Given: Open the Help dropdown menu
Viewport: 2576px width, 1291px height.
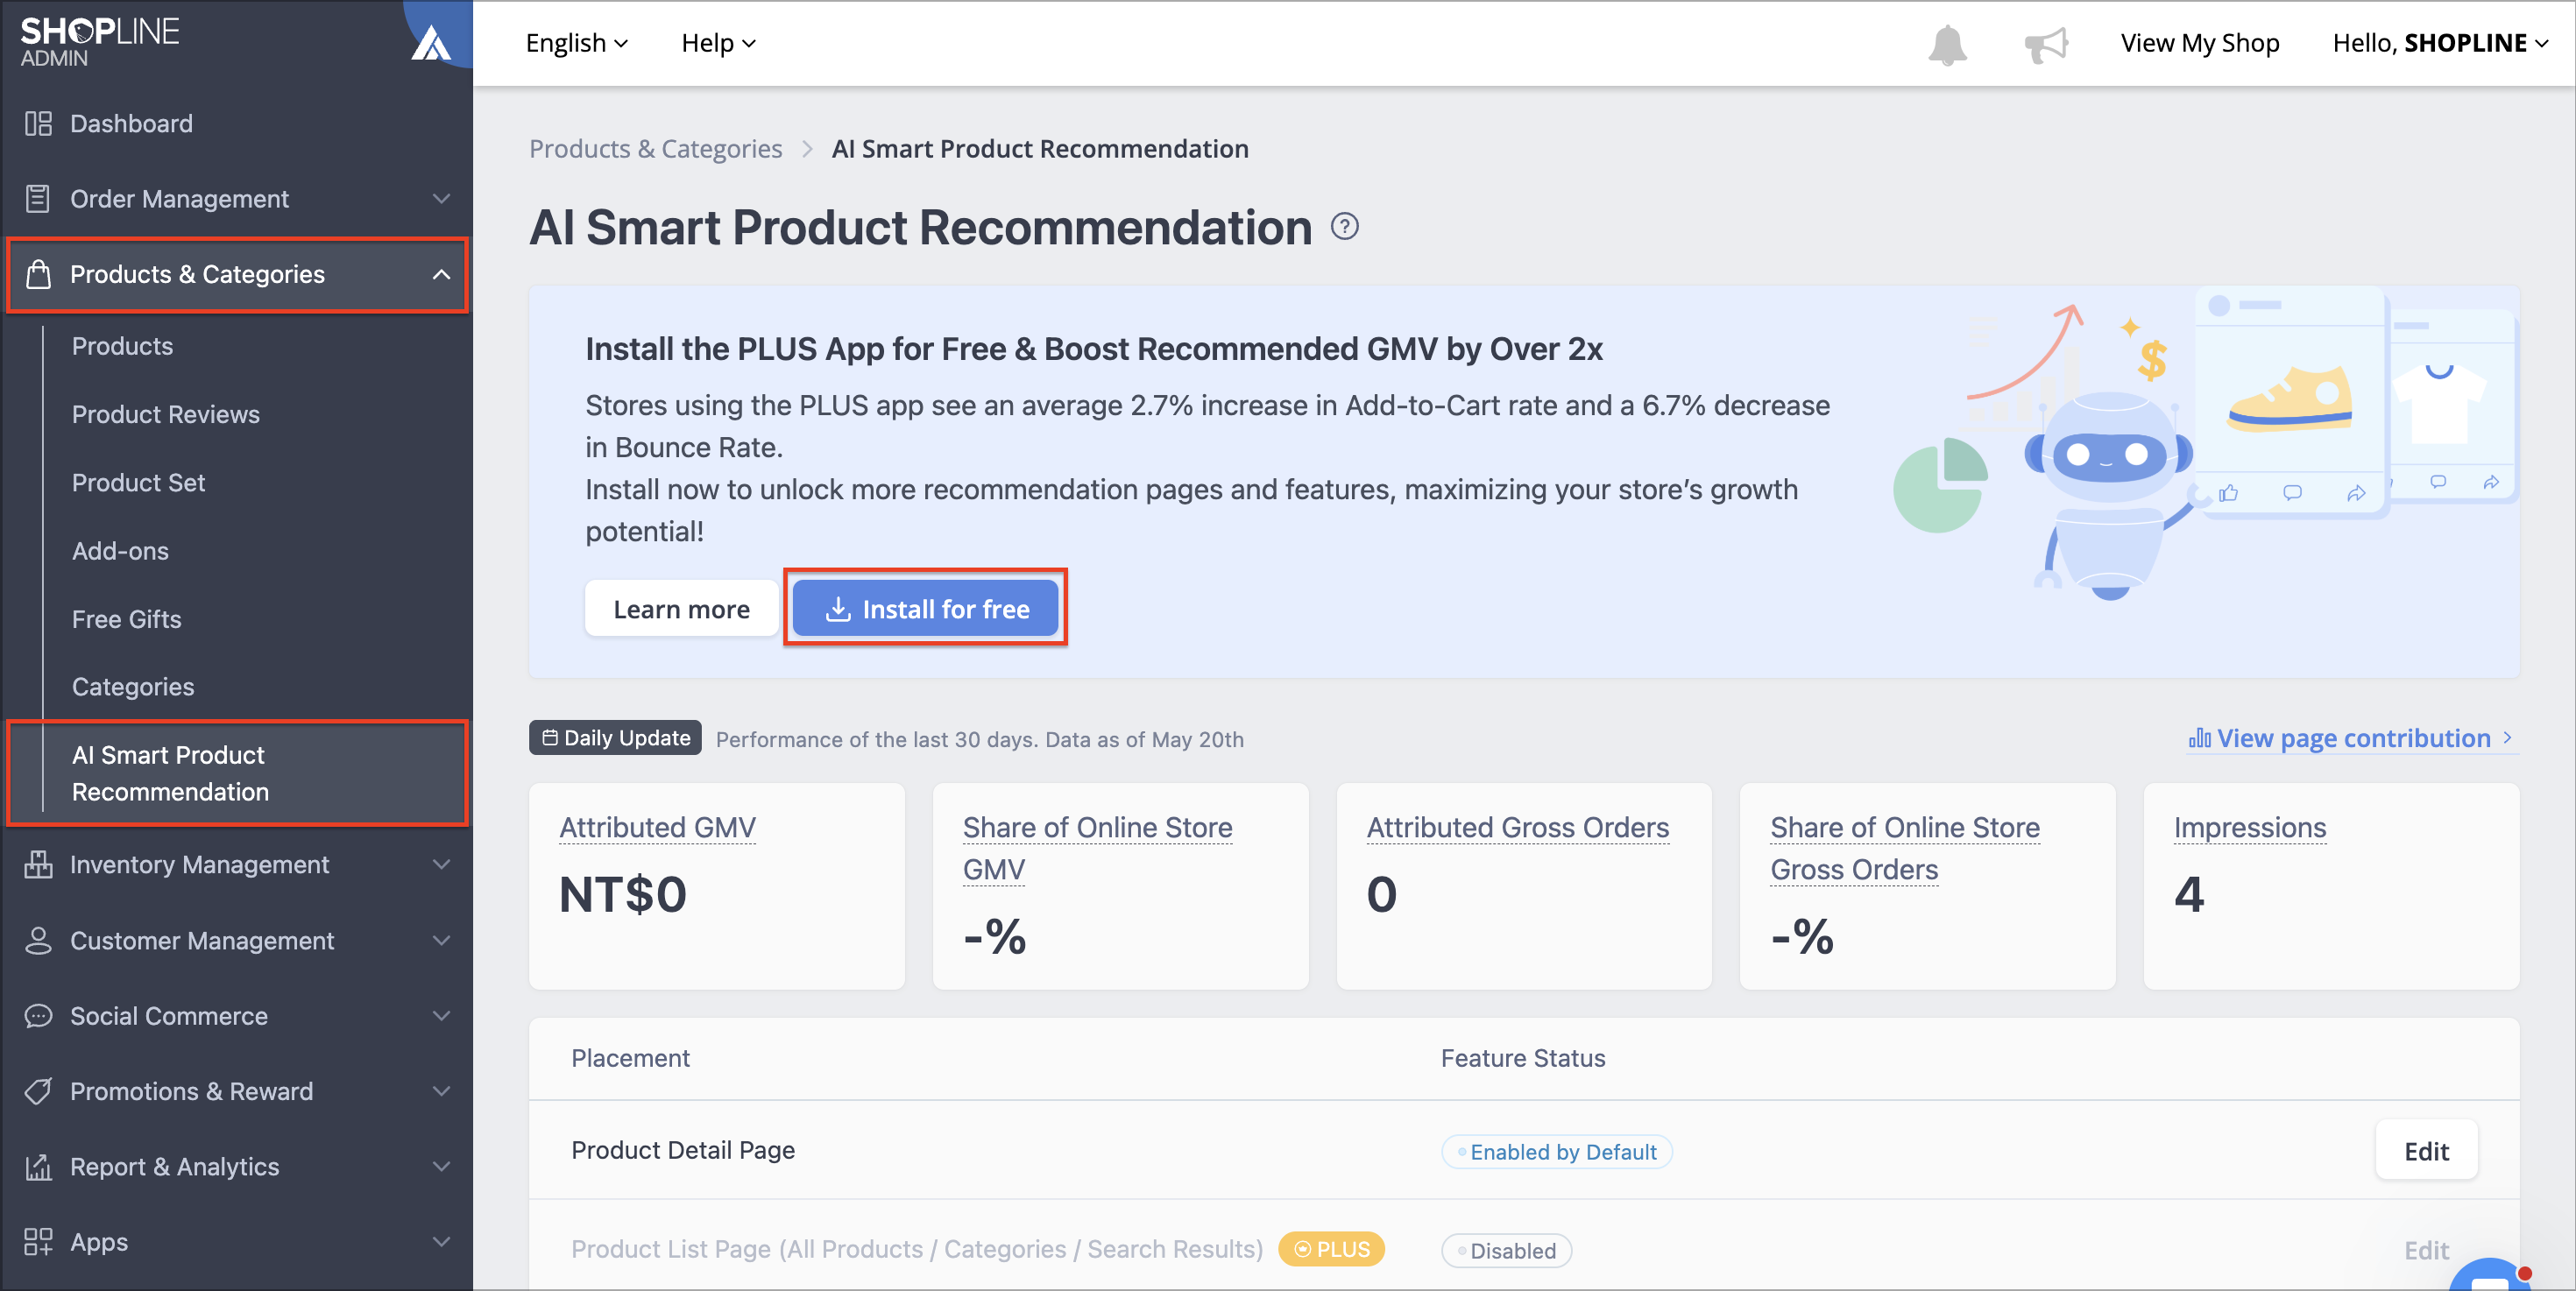Looking at the screenshot, I should [x=718, y=43].
